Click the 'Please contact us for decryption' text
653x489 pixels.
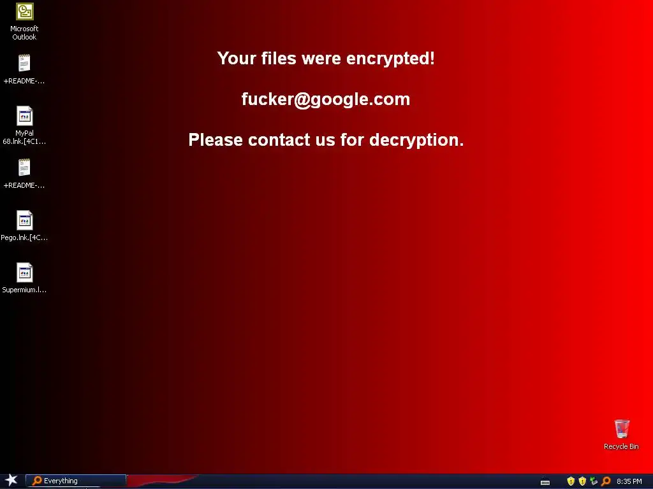(x=326, y=139)
